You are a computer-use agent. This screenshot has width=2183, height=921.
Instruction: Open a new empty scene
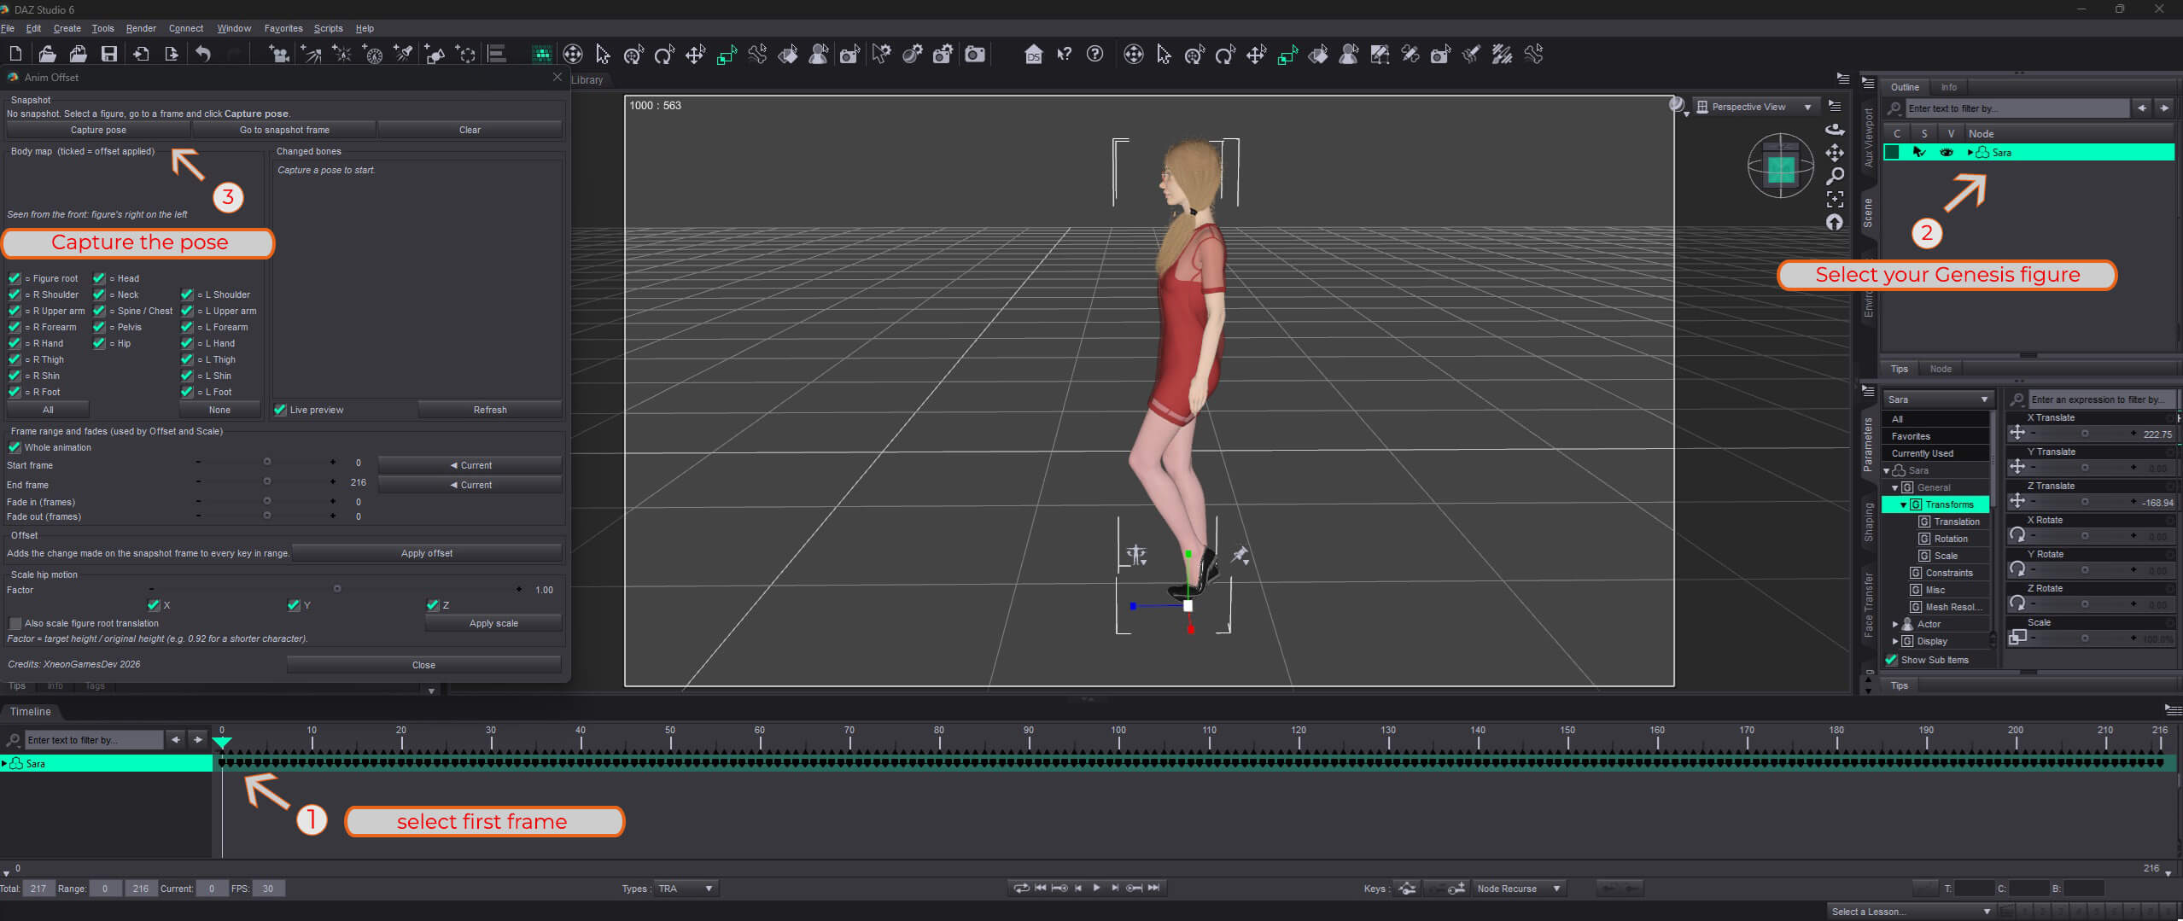click(x=15, y=55)
